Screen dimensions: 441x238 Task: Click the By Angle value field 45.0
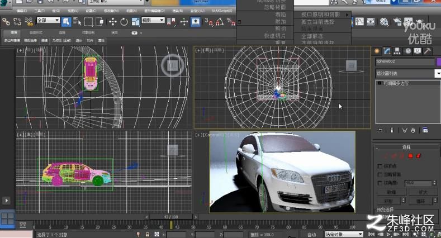418,183
